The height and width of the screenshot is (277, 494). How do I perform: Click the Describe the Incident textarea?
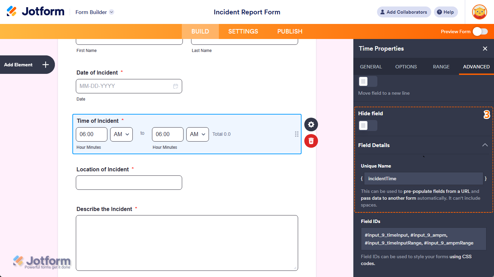click(x=187, y=243)
